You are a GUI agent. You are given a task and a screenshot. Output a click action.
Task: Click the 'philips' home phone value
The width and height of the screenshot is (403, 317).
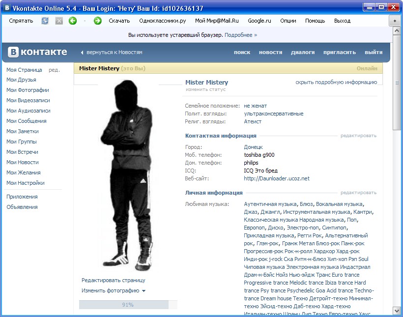click(251, 163)
